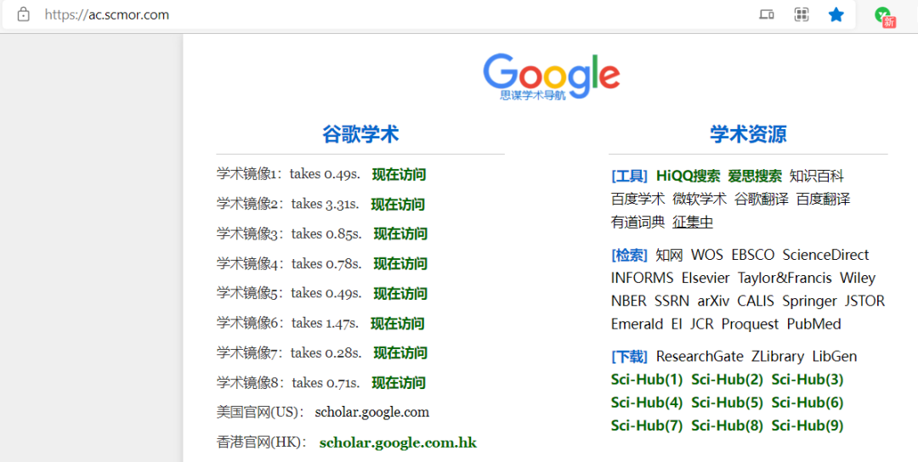Click the underlined 征集中 link

pos(693,223)
